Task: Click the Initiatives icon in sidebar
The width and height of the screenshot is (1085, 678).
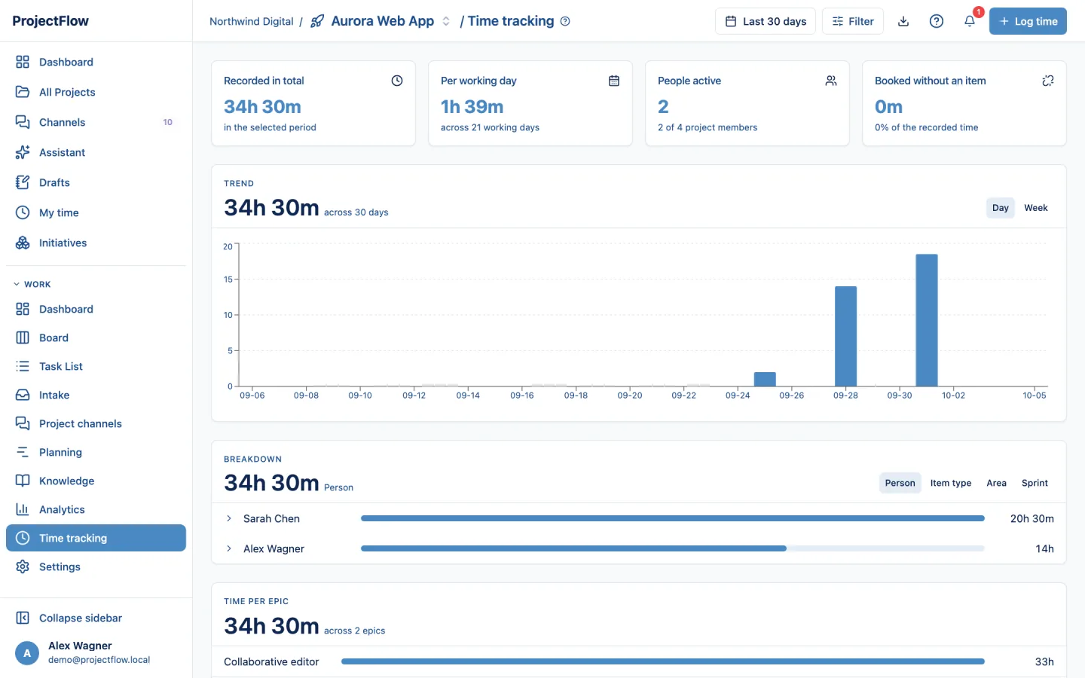Action: 23,243
